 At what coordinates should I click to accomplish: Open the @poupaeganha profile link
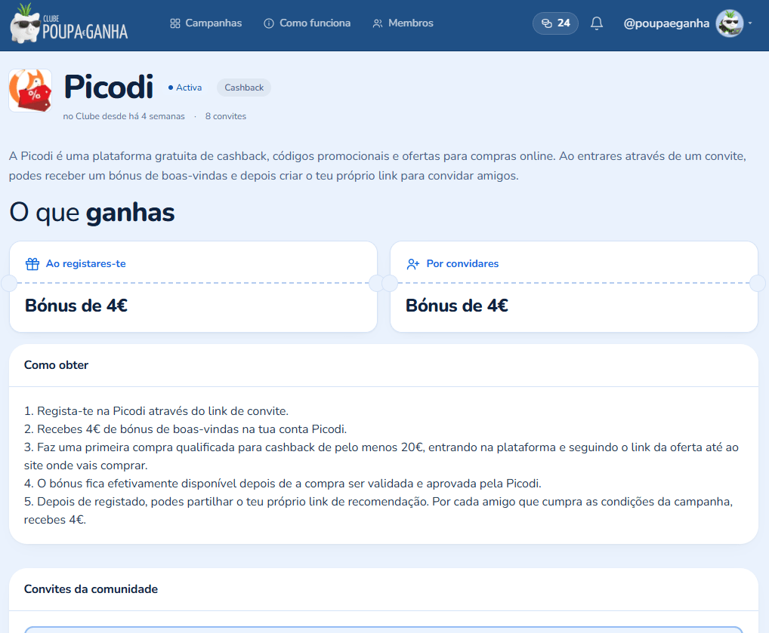(666, 23)
